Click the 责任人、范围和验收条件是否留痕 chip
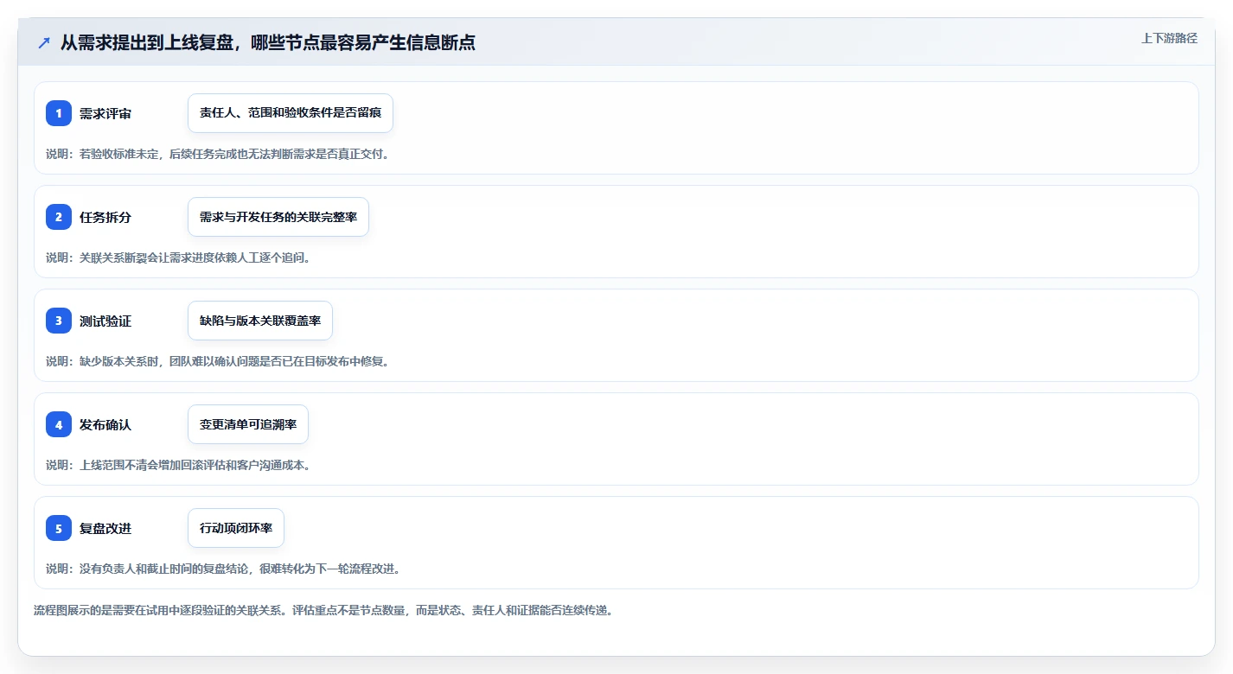The height and width of the screenshot is (674, 1233). coord(291,113)
